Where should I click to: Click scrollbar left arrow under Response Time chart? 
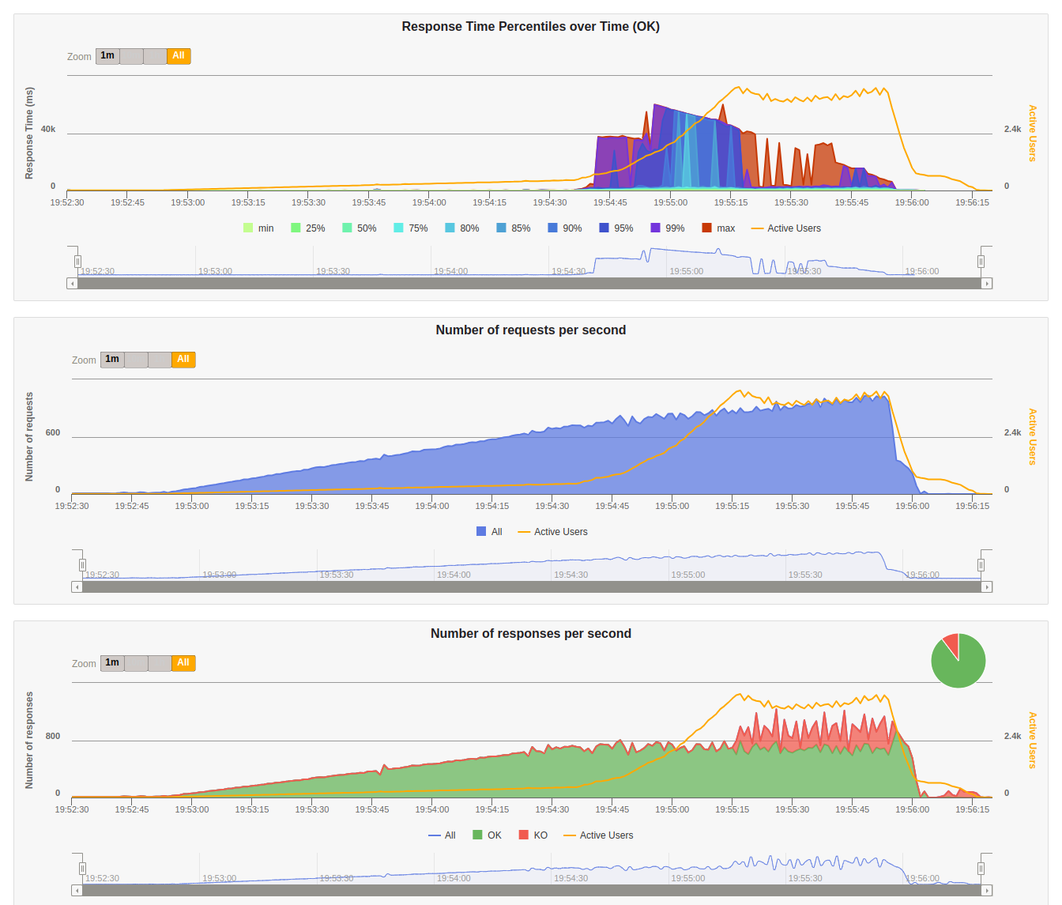click(72, 283)
